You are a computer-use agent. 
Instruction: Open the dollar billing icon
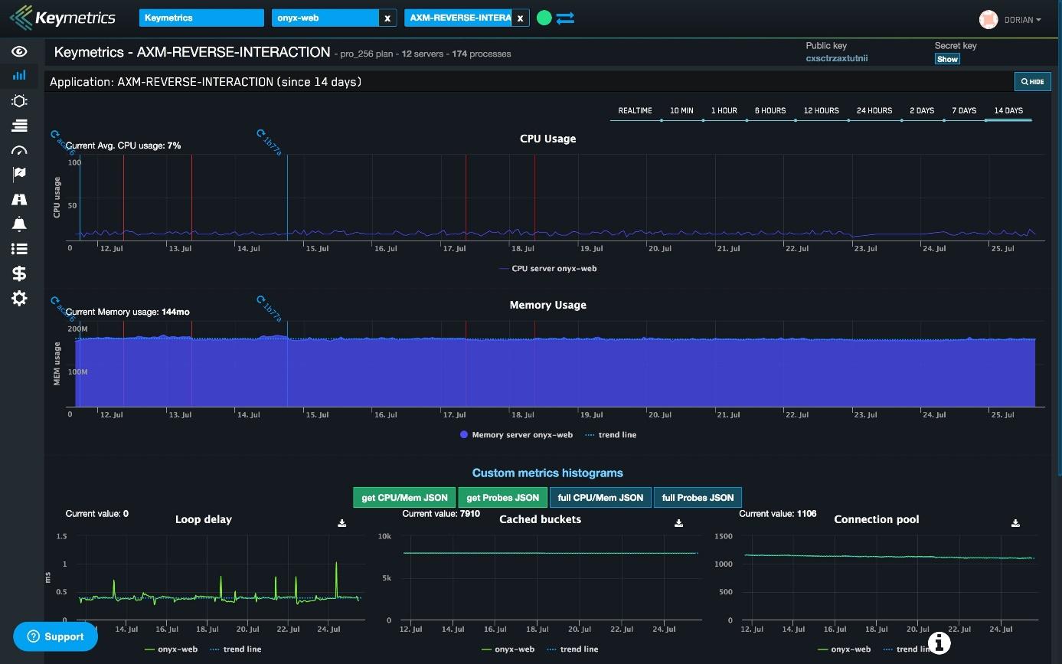click(19, 273)
